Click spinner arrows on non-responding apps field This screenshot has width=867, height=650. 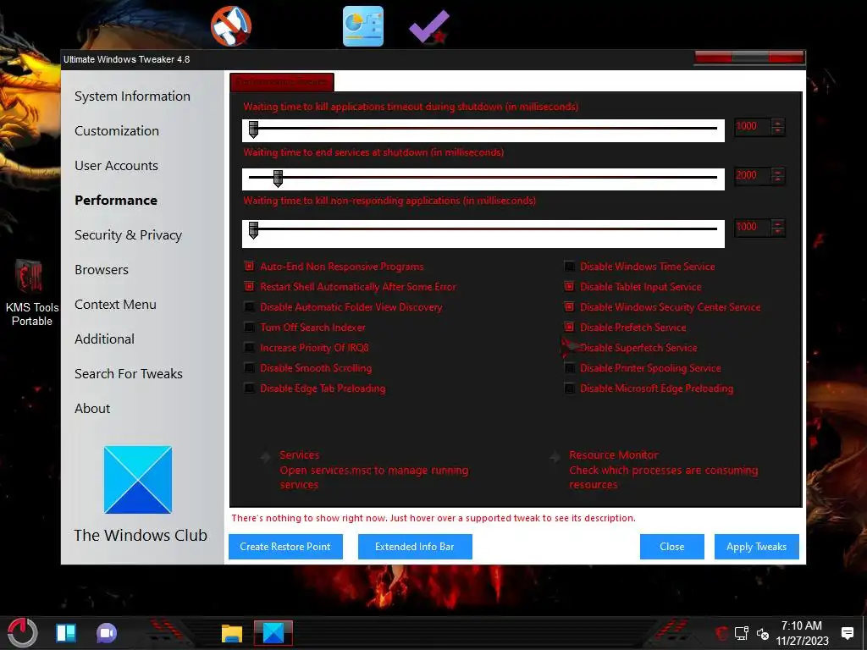pos(777,227)
